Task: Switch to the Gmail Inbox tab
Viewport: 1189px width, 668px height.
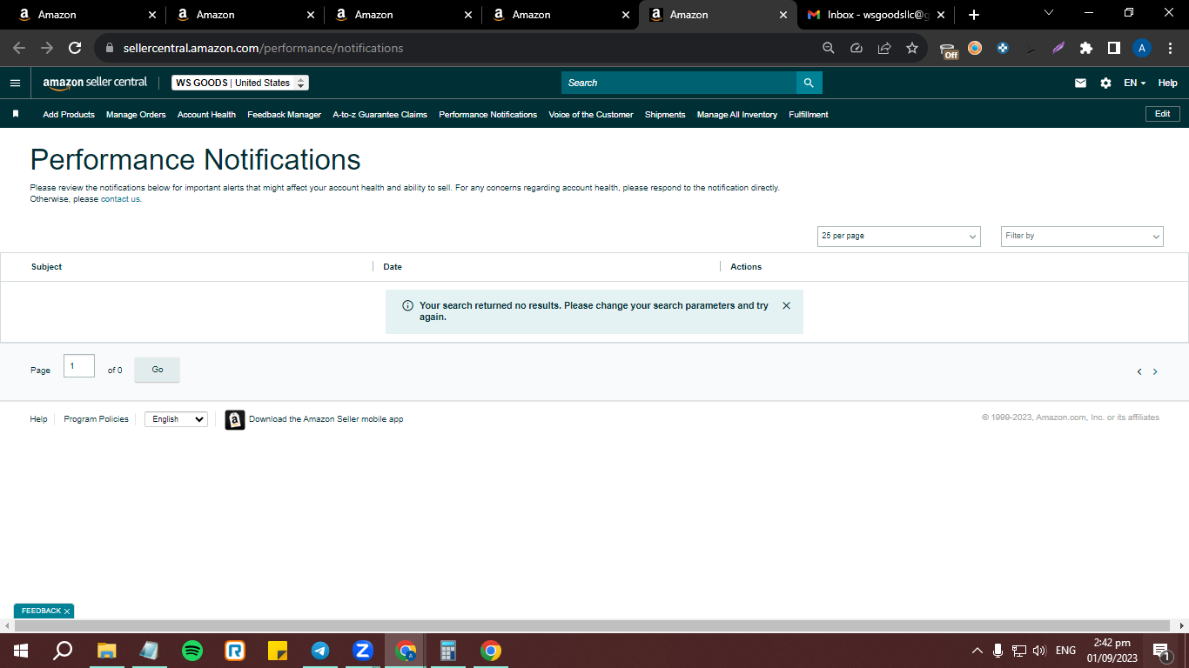Action: tap(875, 15)
